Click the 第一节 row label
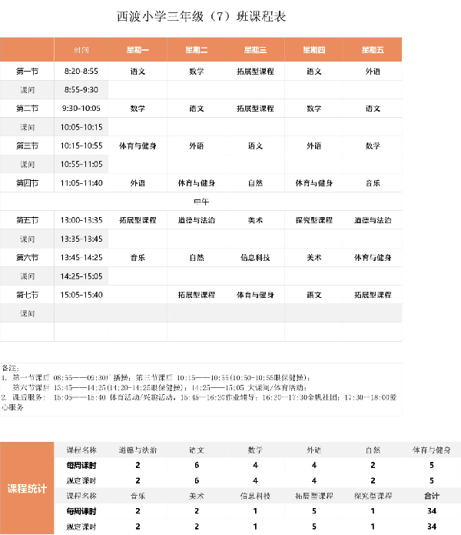The image size is (461, 535). pos(27,72)
